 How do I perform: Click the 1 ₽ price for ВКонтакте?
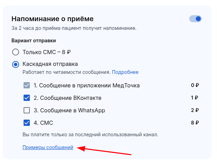(x=195, y=98)
